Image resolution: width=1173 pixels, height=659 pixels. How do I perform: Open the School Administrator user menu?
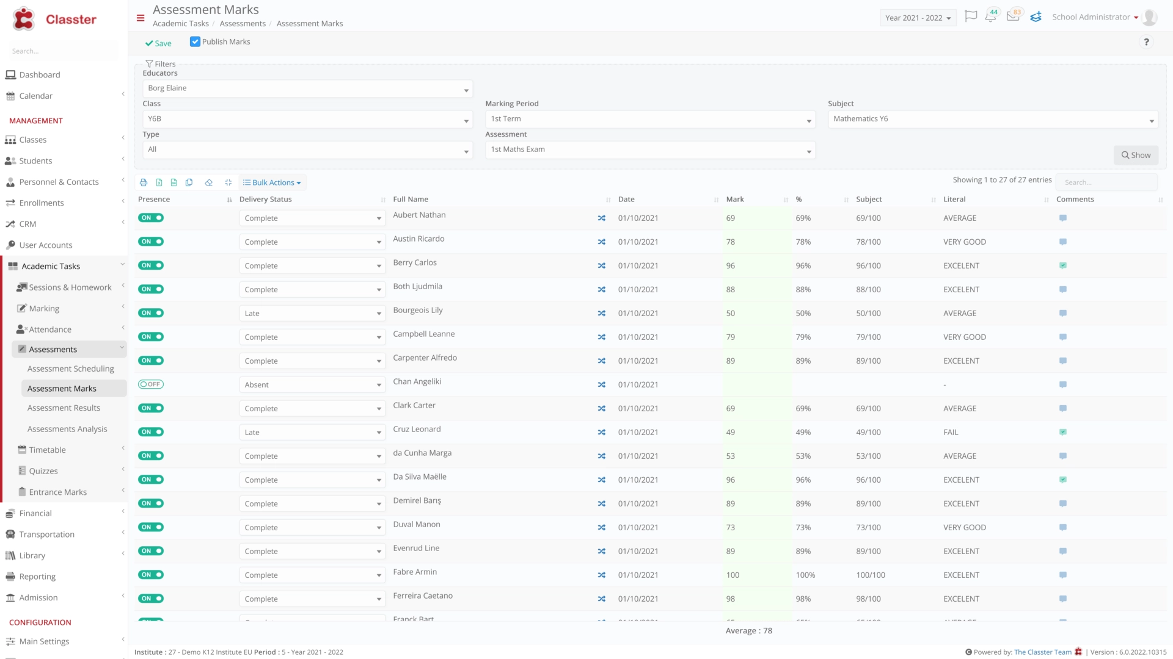[1095, 17]
